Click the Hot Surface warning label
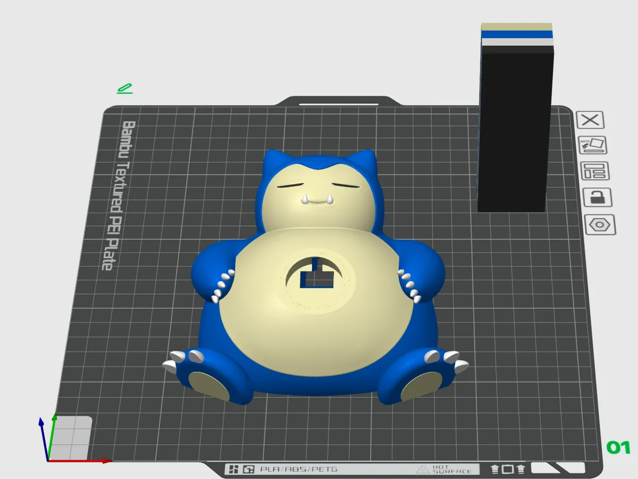Screen dimensions: 638x479 pyautogui.click(x=445, y=469)
